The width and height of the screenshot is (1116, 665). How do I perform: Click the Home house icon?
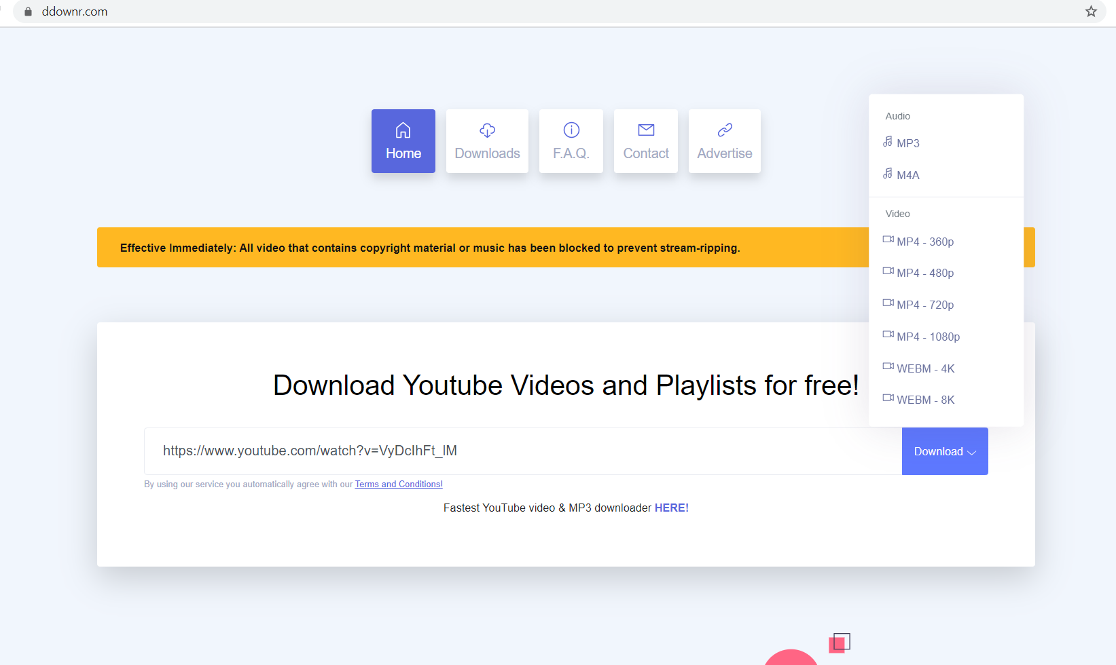click(403, 130)
